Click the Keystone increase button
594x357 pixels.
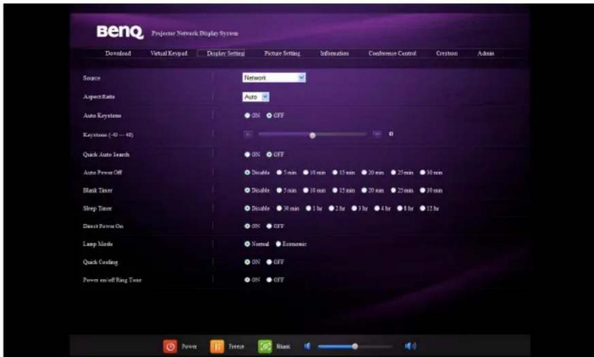[x=377, y=134]
